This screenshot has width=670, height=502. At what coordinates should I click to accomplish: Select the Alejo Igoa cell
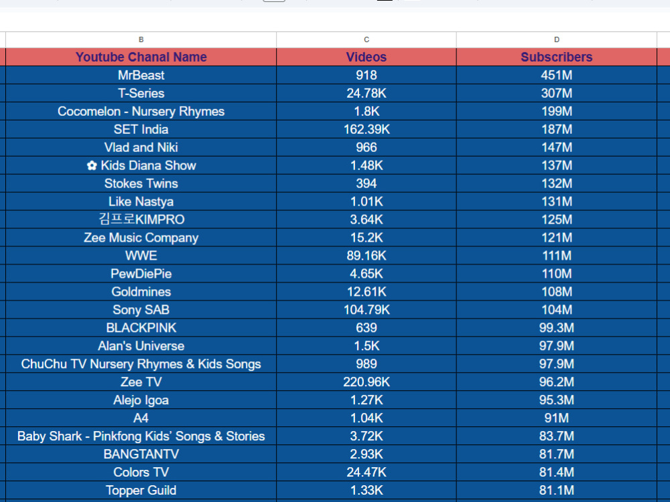coord(141,400)
